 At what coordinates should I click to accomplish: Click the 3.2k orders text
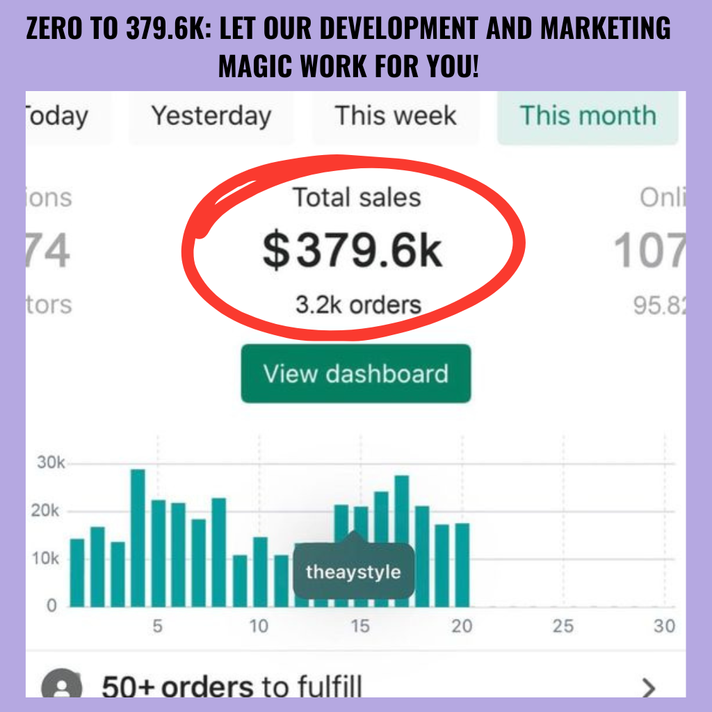(358, 305)
